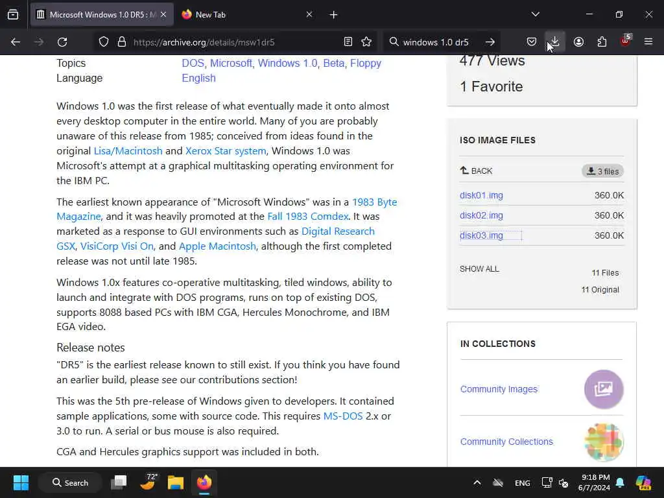Open the 11 Original link
The image size is (664, 498).
click(x=600, y=290)
